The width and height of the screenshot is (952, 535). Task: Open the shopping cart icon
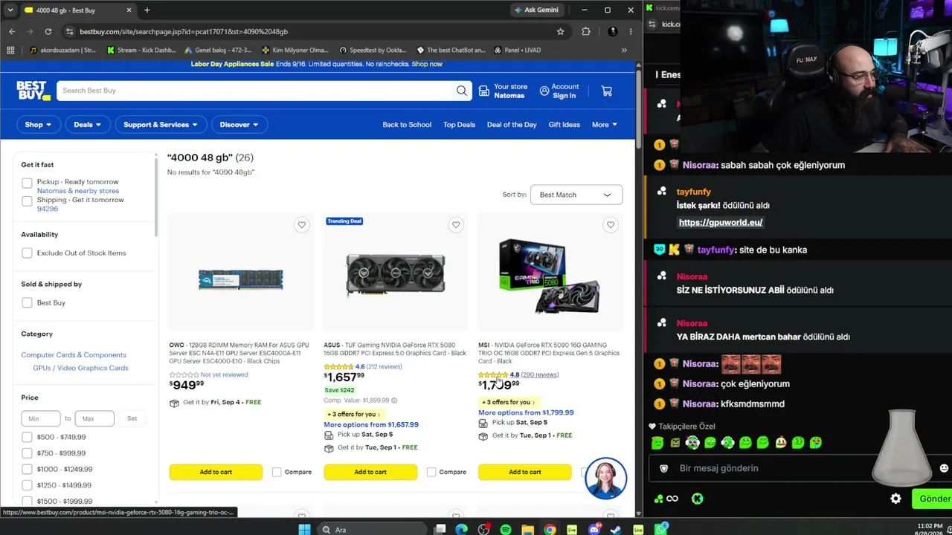point(607,91)
